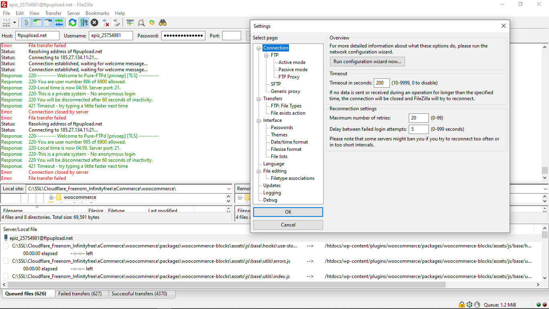Image resolution: width=549 pixels, height=309 pixels.
Task: Open the directory listing filters icon
Action: [x=130, y=23]
